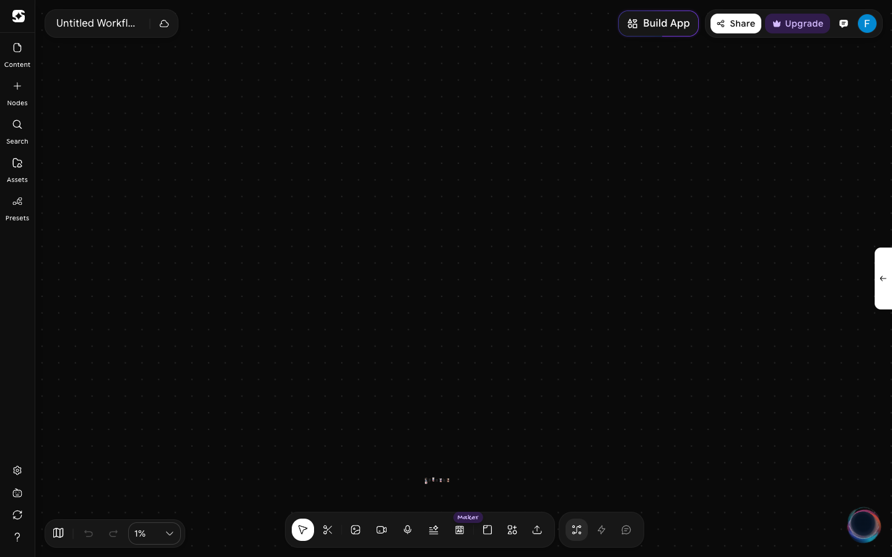Open the Search panel
This screenshot has width=892, height=557.
click(x=17, y=132)
